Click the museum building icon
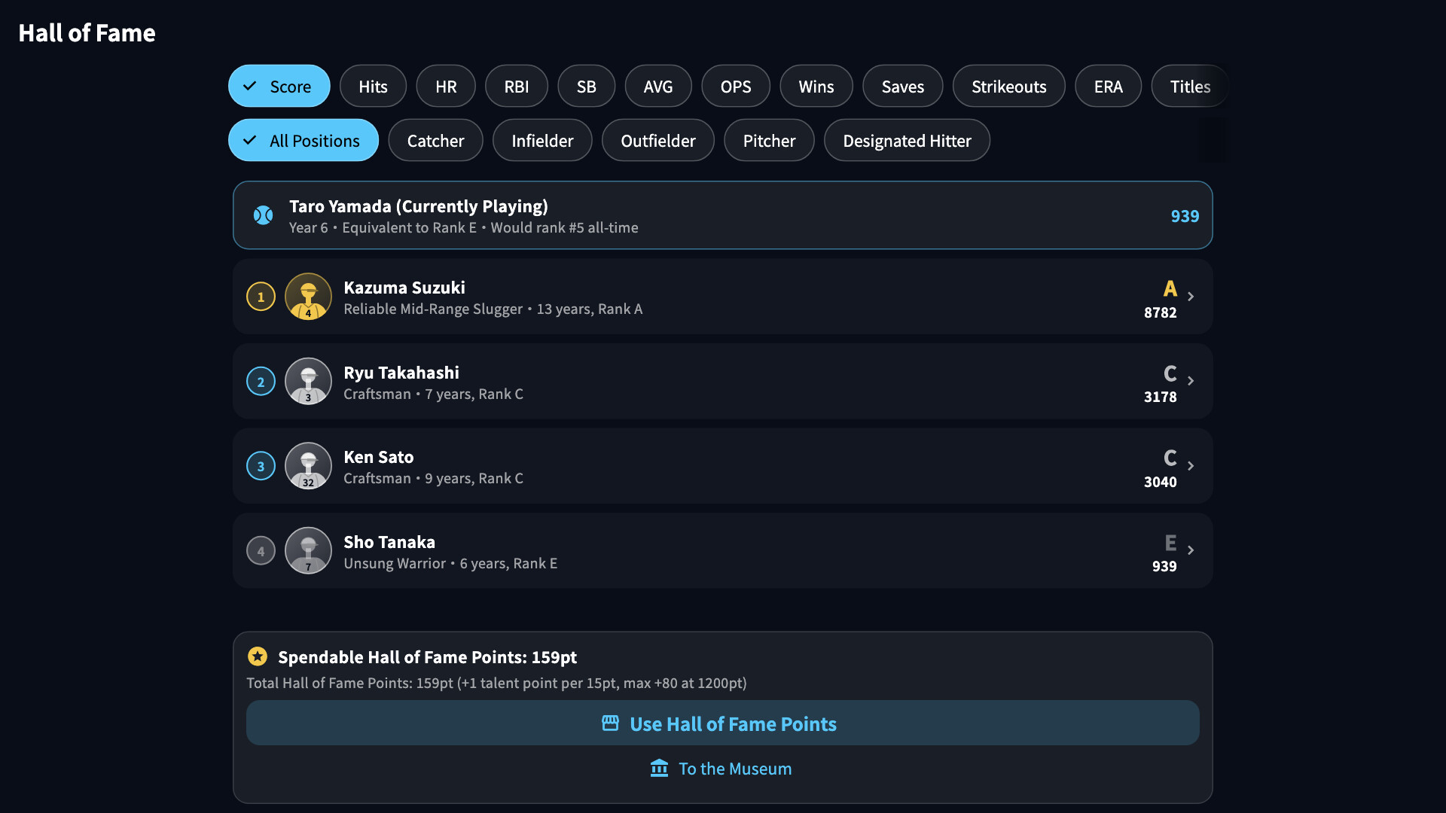The width and height of the screenshot is (1446, 813). pyautogui.click(x=659, y=768)
